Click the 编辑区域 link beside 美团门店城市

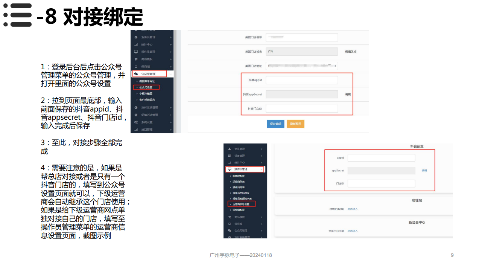[350, 52]
